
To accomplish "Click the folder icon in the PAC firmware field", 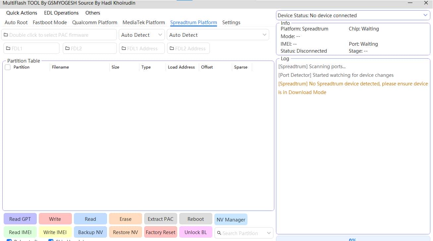I will click(5, 34).
